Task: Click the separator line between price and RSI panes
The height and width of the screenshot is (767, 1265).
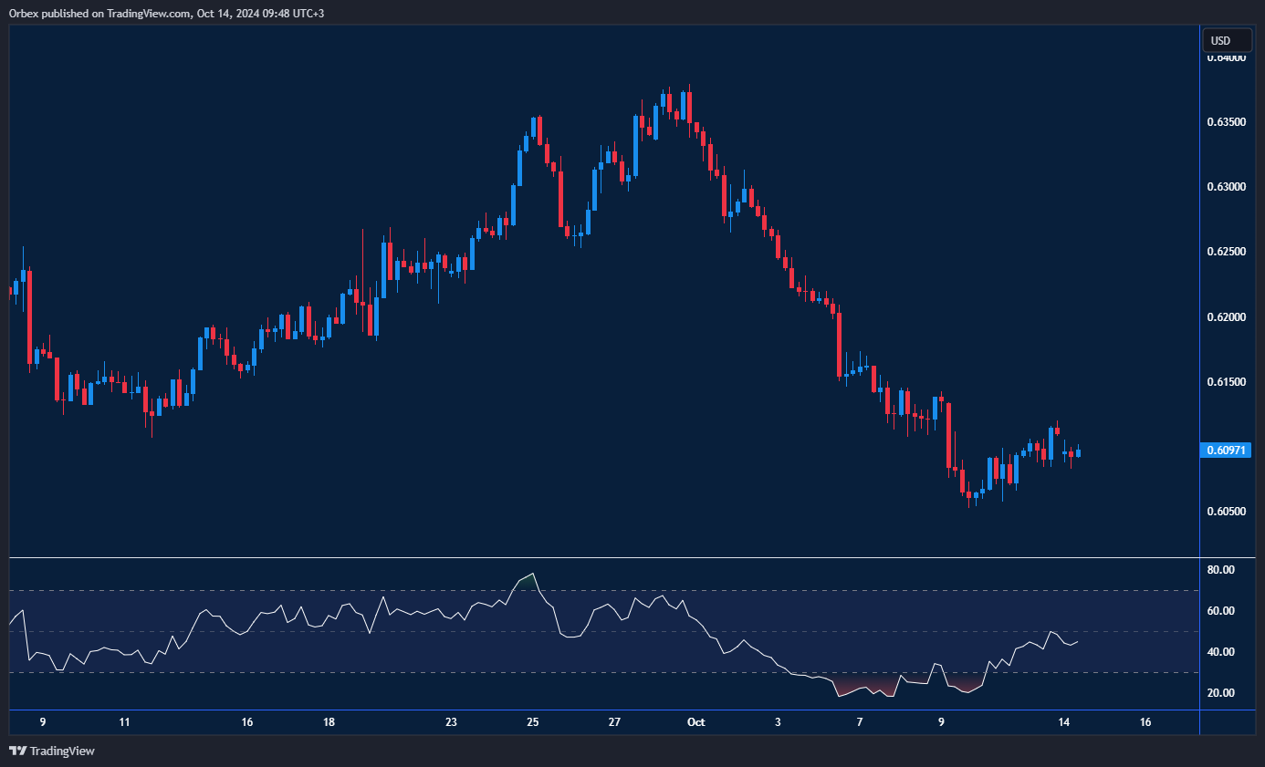Action: tap(602, 557)
